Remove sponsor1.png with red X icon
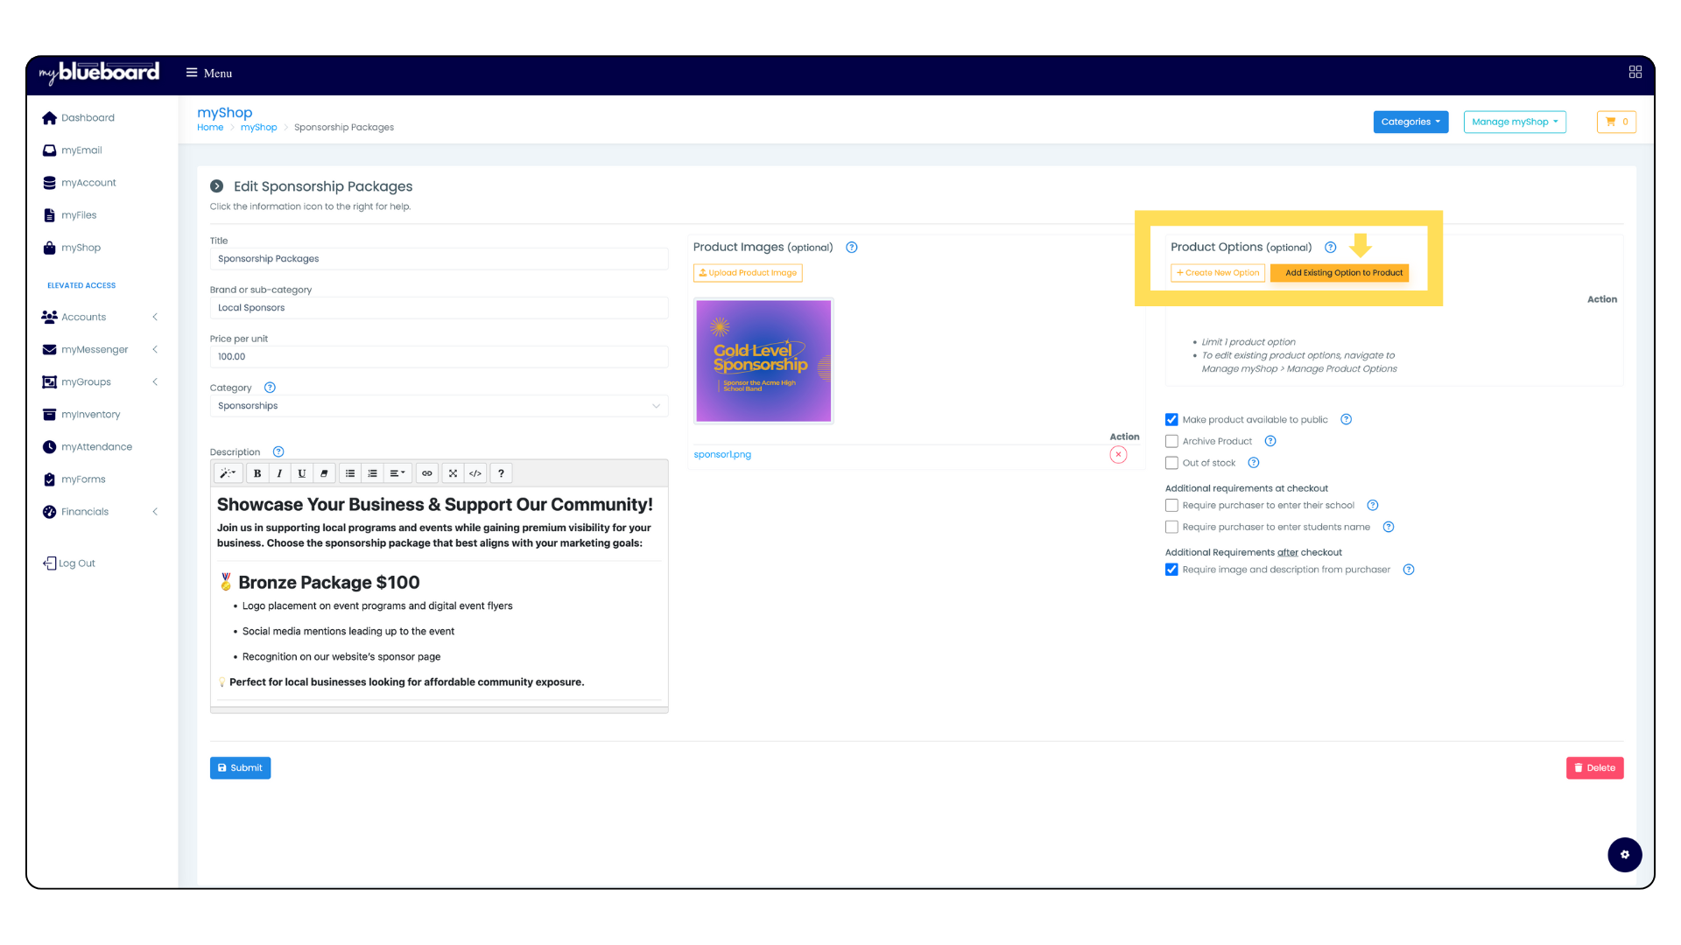The width and height of the screenshot is (1681, 945). pos(1118,454)
